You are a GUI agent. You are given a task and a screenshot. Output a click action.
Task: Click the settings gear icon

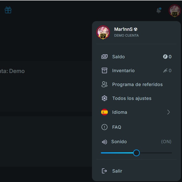point(104,98)
